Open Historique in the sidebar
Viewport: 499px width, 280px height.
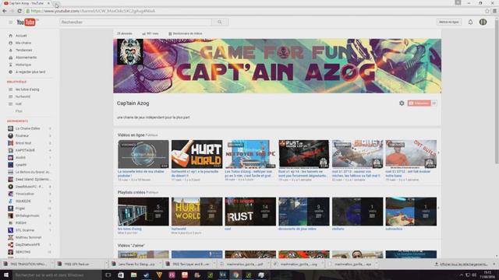(23, 65)
